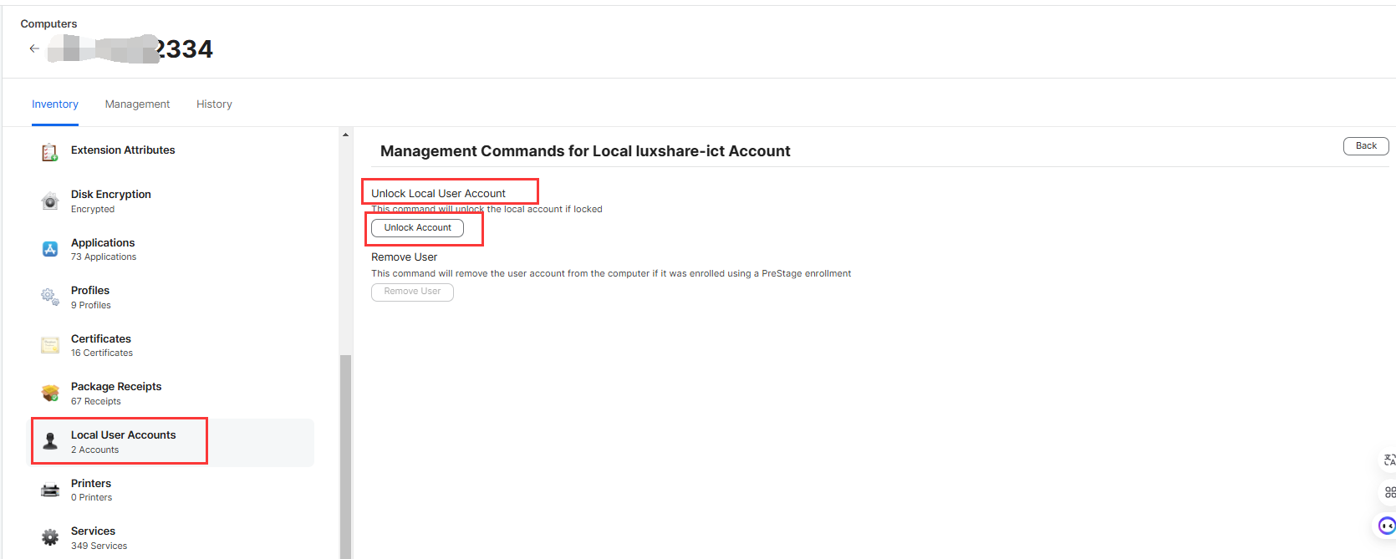Click the Profiles gear icon
The width and height of the screenshot is (1396, 559).
tap(50, 297)
